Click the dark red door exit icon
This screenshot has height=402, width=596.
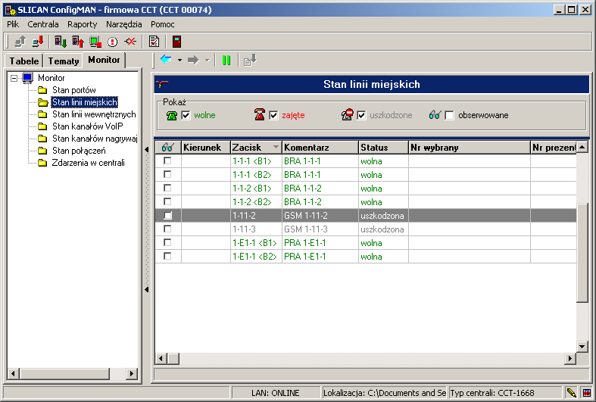click(x=176, y=42)
